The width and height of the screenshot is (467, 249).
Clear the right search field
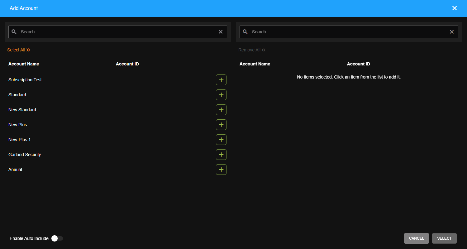pos(451,32)
